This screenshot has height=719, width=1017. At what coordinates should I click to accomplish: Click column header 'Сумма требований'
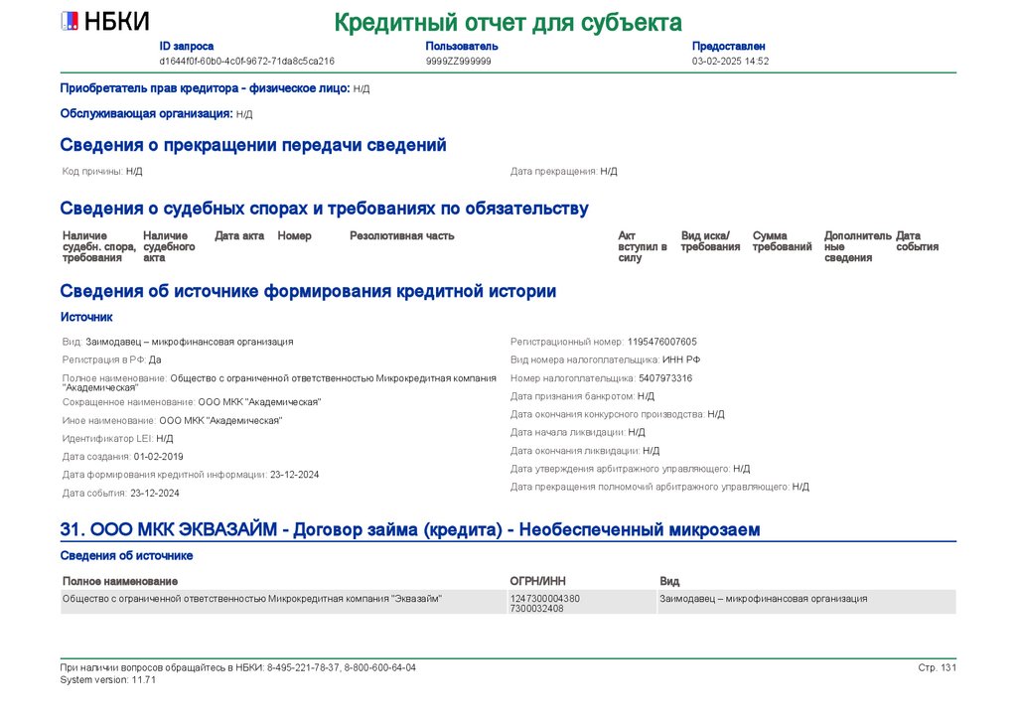coord(783,241)
